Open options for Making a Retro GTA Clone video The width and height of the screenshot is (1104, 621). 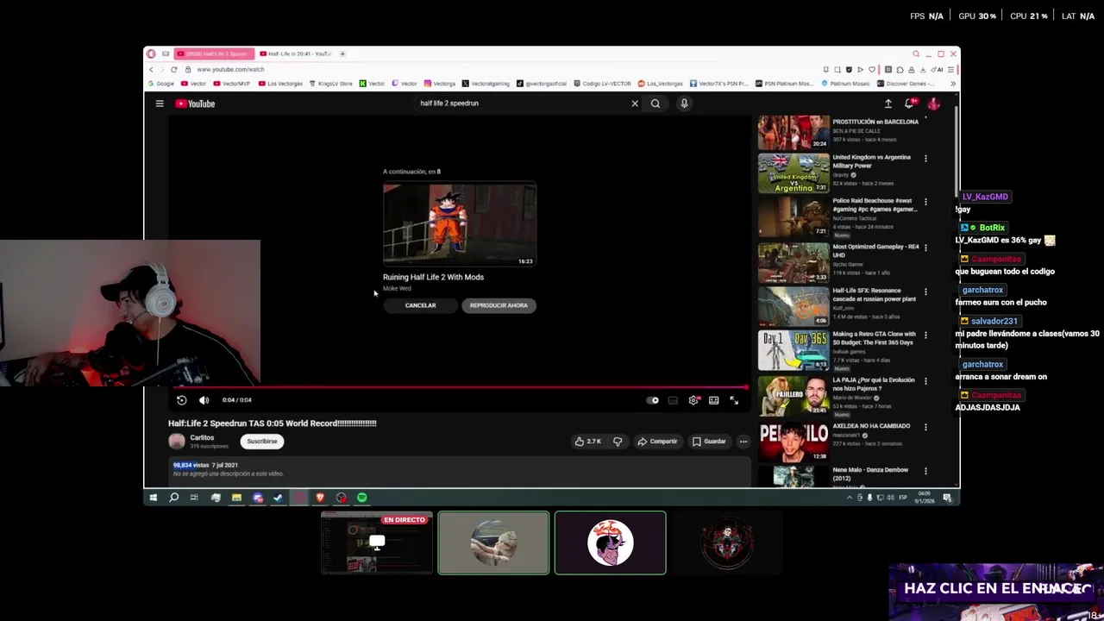(925, 336)
